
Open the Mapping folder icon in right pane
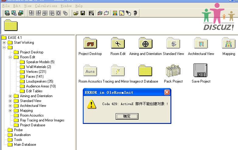(229, 43)
